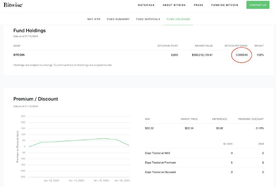Image resolution: width=276 pixels, height=187 pixels.
Task: Click the Days Traded at Discount row label
Action: [x=160, y=172]
